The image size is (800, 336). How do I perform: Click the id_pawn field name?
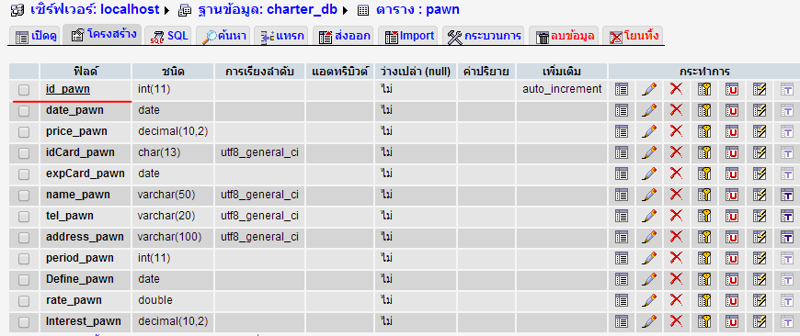click(68, 90)
